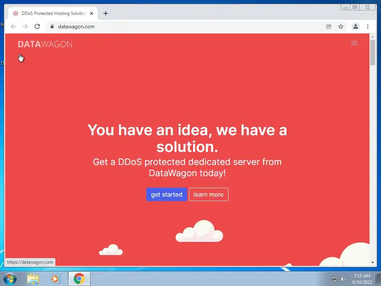Screen dimensions: 381x286
Task: Open the Chrome profile avatar menu
Action: (x=355, y=26)
